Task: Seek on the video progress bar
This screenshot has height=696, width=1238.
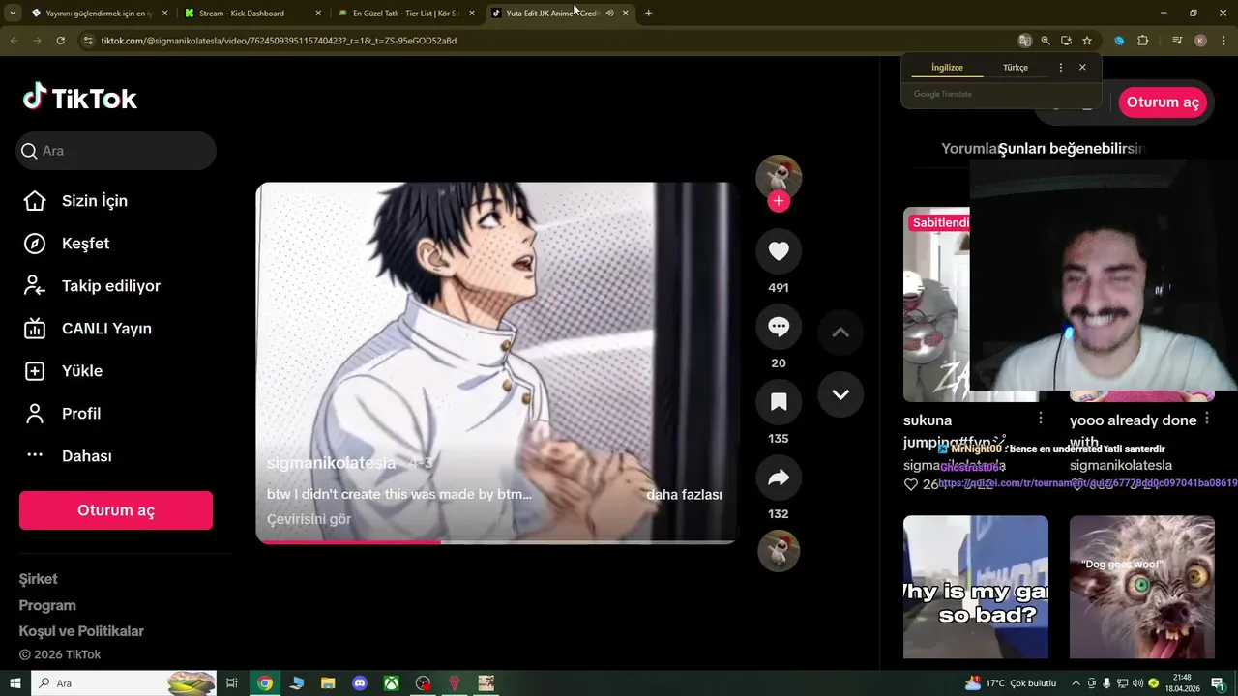Action: coord(495,542)
